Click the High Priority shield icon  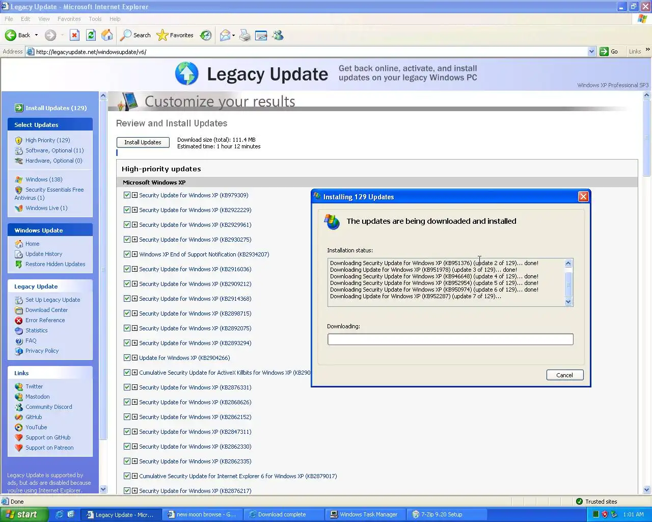point(19,140)
